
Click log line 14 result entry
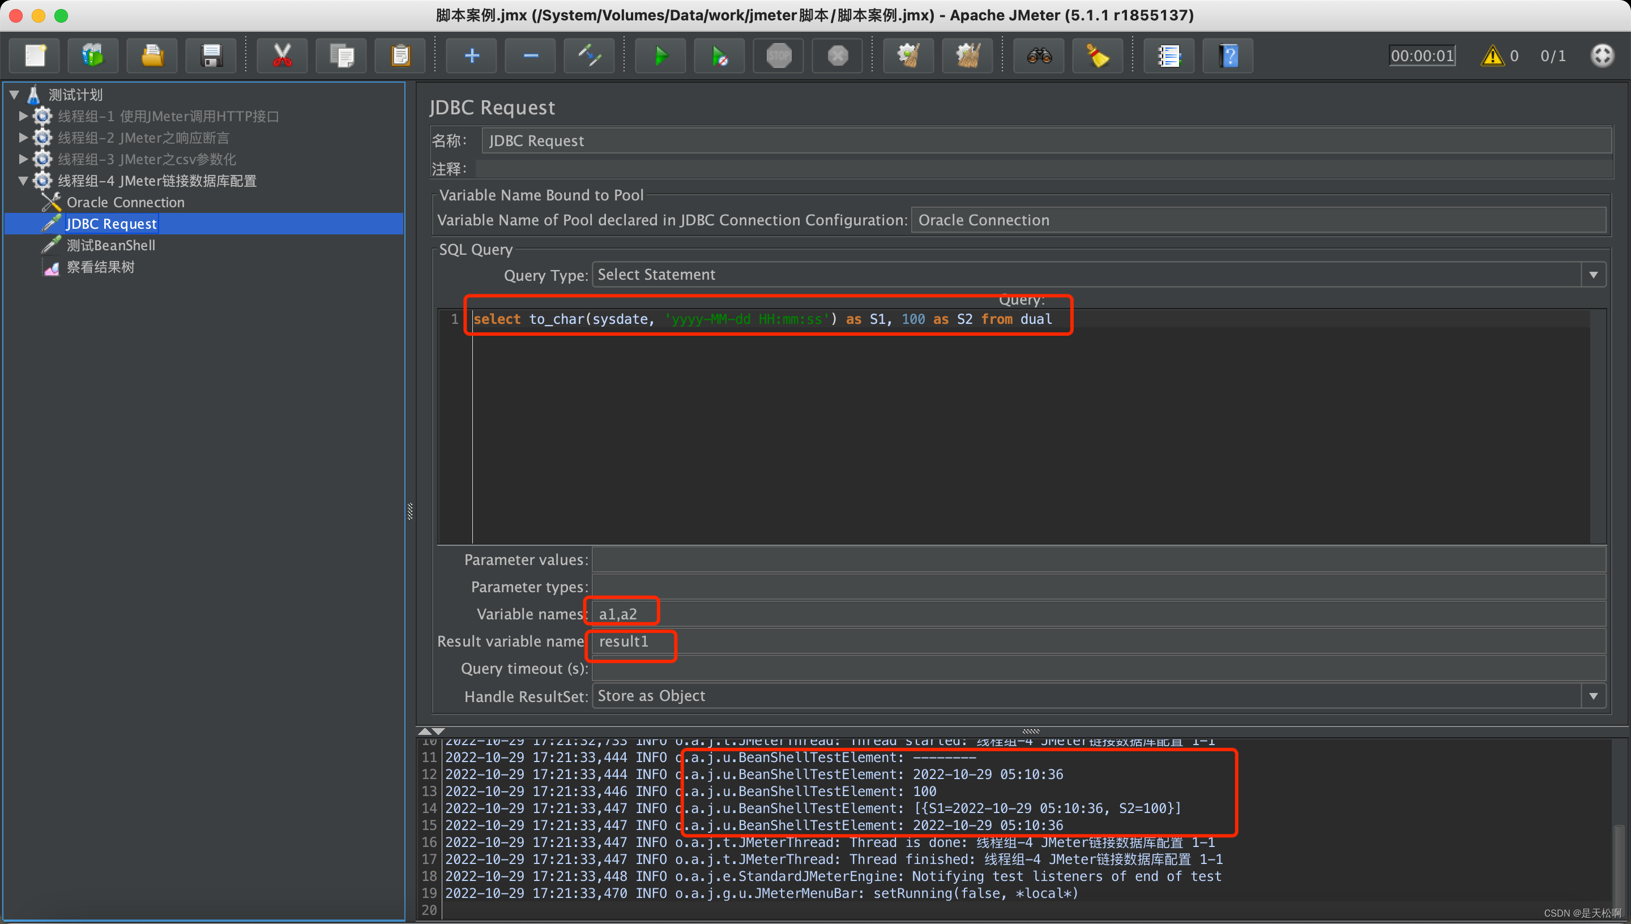(812, 808)
